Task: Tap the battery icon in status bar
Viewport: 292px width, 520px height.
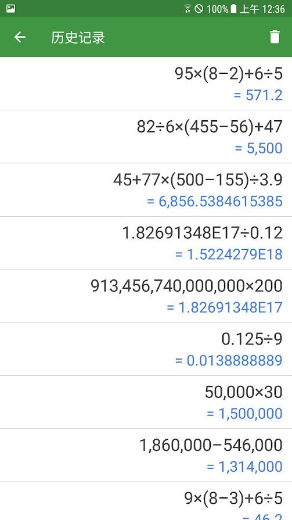Action: click(233, 9)
